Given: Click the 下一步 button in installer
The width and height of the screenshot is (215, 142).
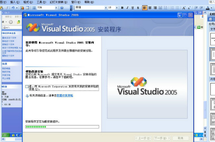Looking at the screenshot, I should click(x=162, y=138).
